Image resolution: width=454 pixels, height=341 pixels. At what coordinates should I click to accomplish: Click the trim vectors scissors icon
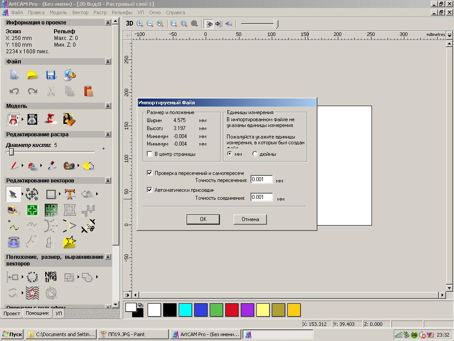pos(88,226)
